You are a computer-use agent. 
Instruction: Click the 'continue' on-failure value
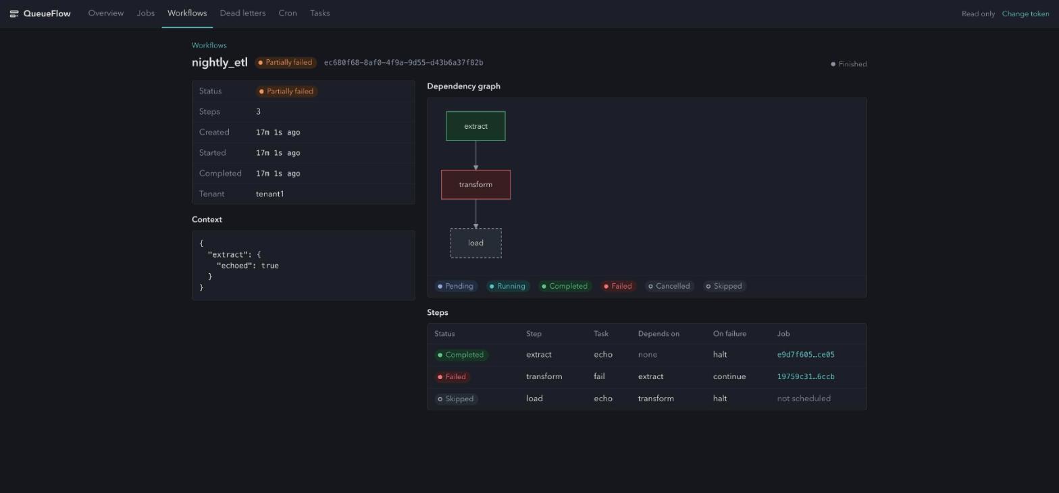click(729, 377)
